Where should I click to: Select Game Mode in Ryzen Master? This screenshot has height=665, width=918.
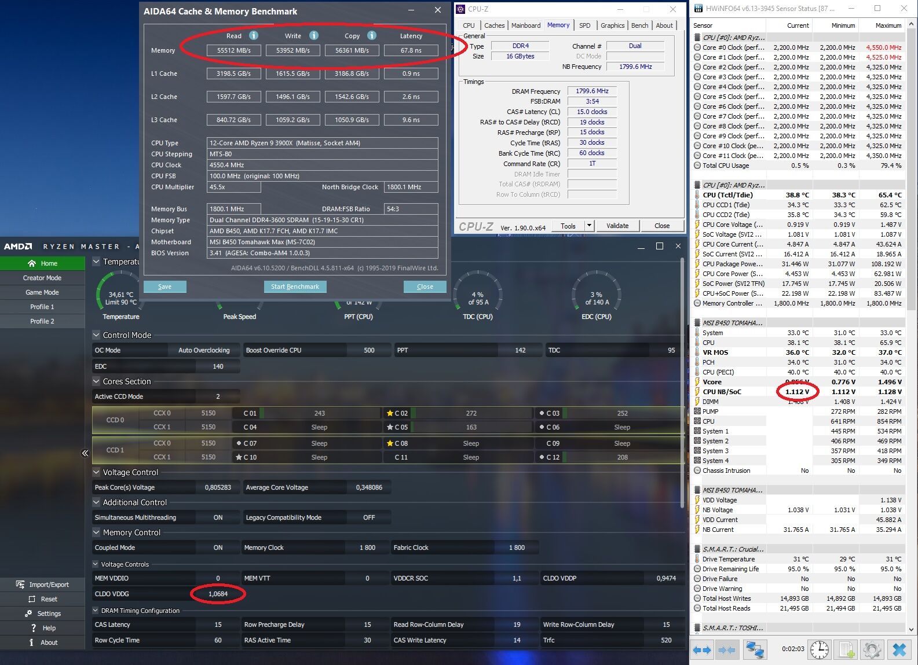[42, 292]
